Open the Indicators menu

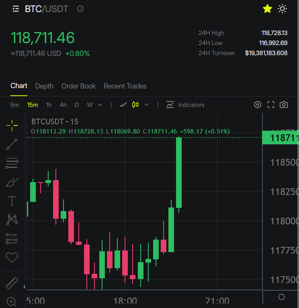tap(185, 105)
